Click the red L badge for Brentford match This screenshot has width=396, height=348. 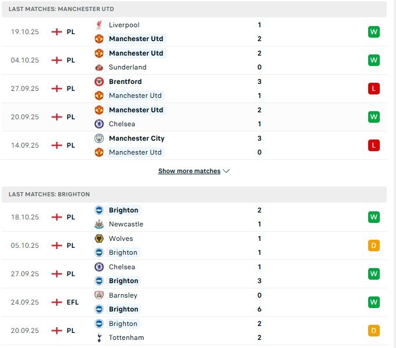coord(373,89)
